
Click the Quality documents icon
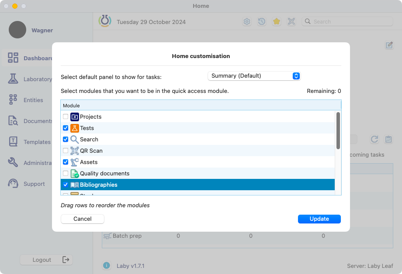[75, 173]
